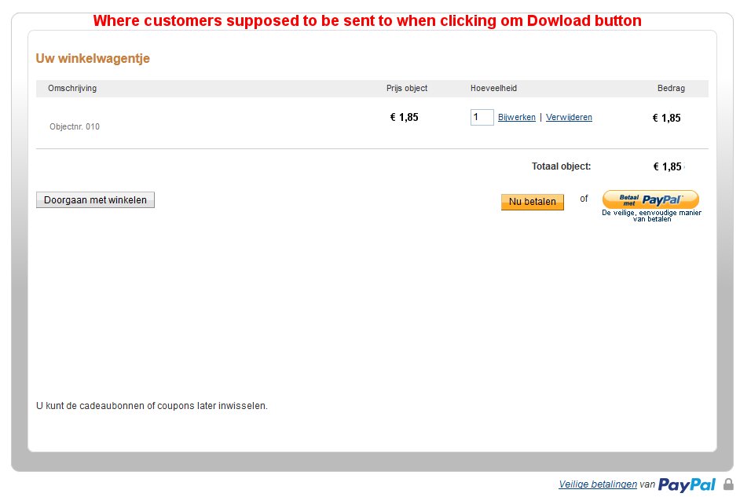The width and height of the screenshot is (751, 497).
Task: Click the Uw winkelwagentje heading
Action: tap(93, 58)
